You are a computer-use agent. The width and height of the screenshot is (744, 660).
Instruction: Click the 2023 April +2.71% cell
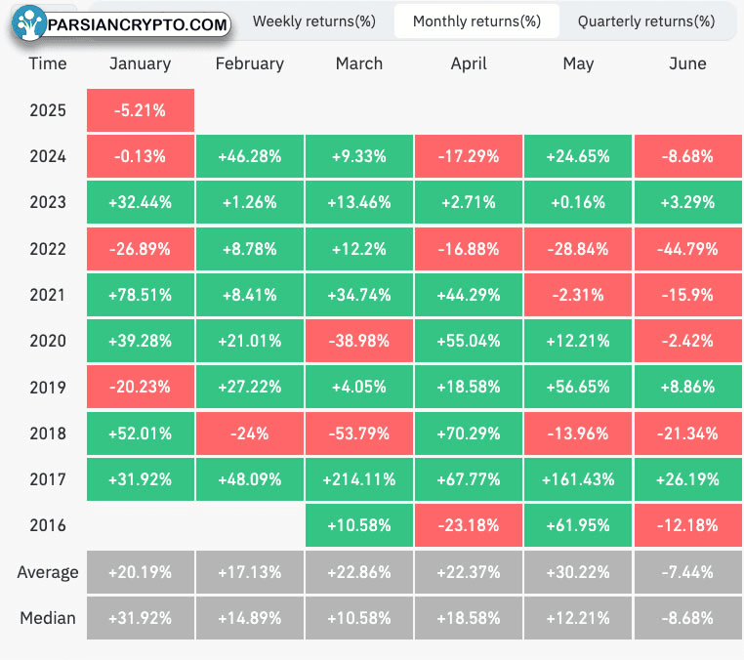[469, 202]
